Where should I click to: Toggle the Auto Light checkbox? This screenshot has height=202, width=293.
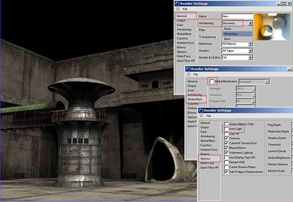[226, 129]
